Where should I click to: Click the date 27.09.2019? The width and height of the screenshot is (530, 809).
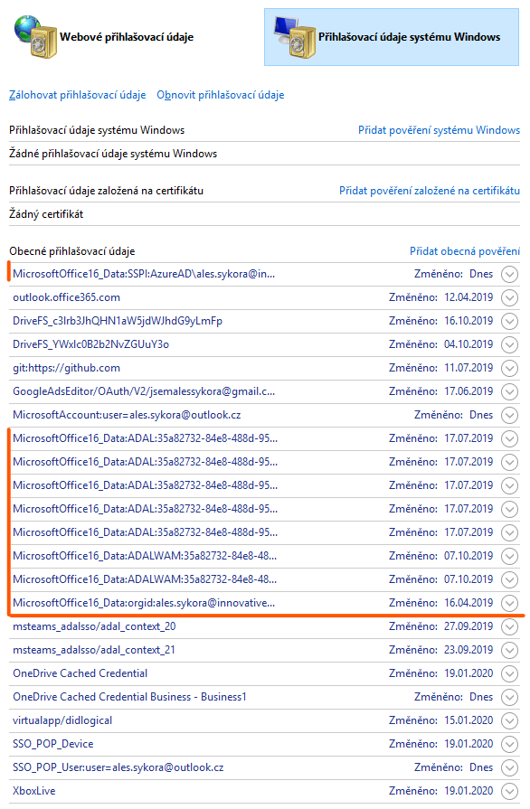468,626
